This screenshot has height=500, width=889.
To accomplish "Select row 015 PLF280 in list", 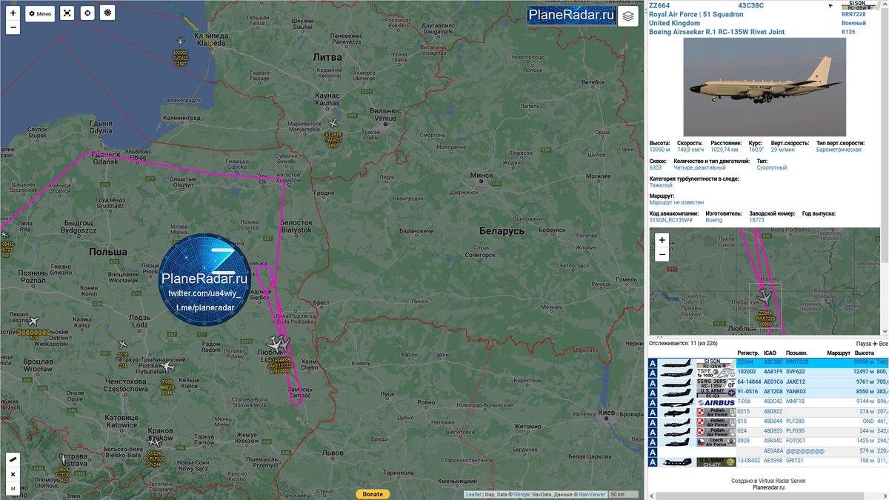I will point(768,421).
